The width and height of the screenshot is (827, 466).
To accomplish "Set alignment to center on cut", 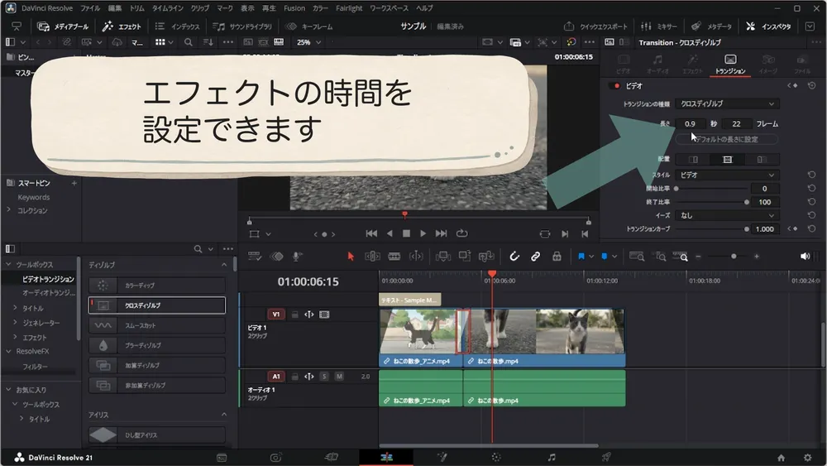I will (x=727, y=160).
